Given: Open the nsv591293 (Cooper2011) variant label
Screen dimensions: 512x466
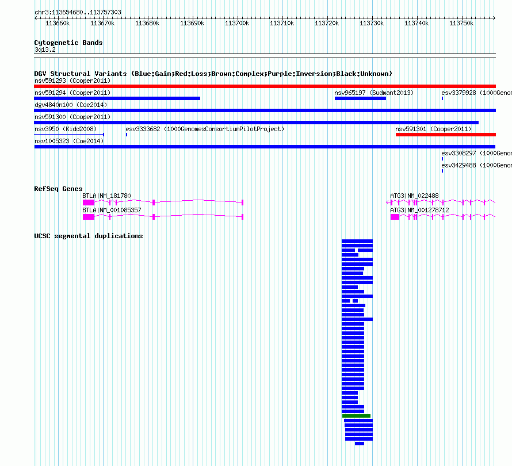Looking at the screenshot, I should point(72,81).
